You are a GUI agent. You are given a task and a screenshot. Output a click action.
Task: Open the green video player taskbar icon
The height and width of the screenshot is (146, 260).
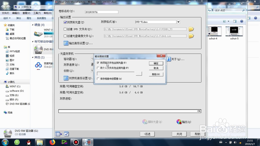pos(64,142)
